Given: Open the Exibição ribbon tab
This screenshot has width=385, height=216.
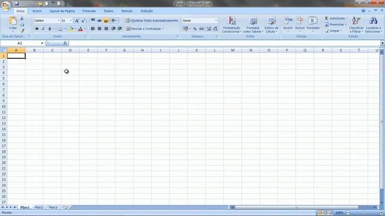Looking at the screenshot, I should coord(147,11).
